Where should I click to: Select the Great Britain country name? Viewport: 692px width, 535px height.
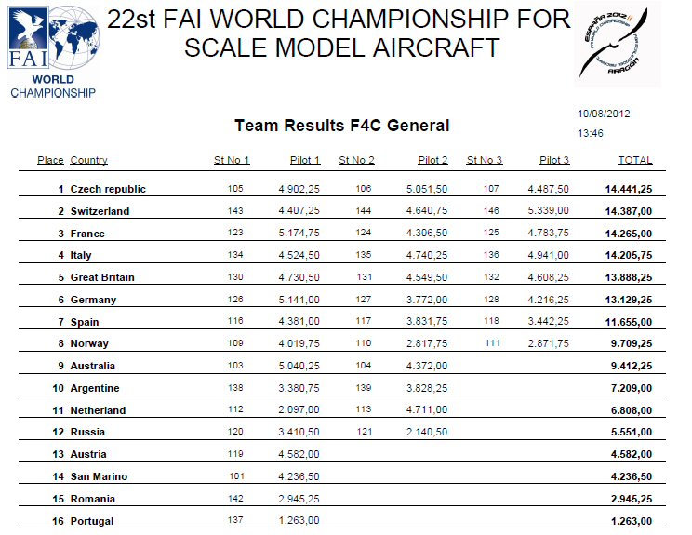(102, 277)
